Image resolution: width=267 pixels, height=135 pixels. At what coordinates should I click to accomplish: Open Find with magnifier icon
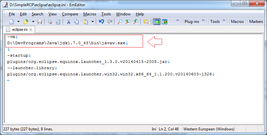[120, 22]
